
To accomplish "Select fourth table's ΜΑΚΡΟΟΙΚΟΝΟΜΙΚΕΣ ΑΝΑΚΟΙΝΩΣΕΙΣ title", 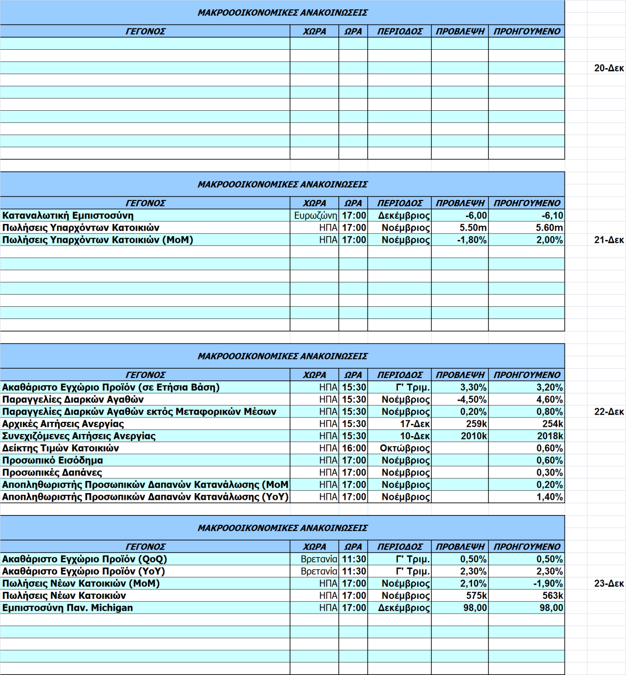I will click(x=282, y=528).
